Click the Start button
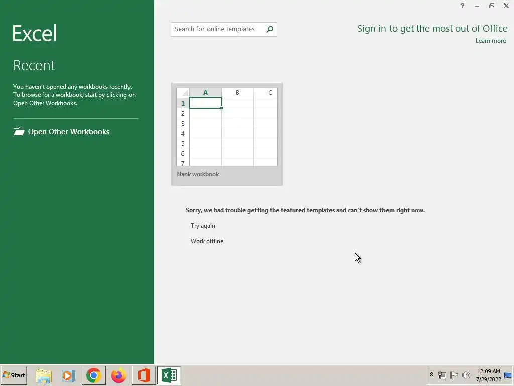The height and width of the screenshot is (386, 514). pos(14,375)
